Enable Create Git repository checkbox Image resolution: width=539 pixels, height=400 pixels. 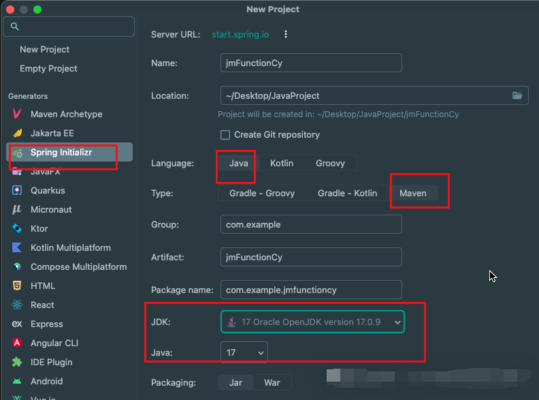[x=225, y=135]
